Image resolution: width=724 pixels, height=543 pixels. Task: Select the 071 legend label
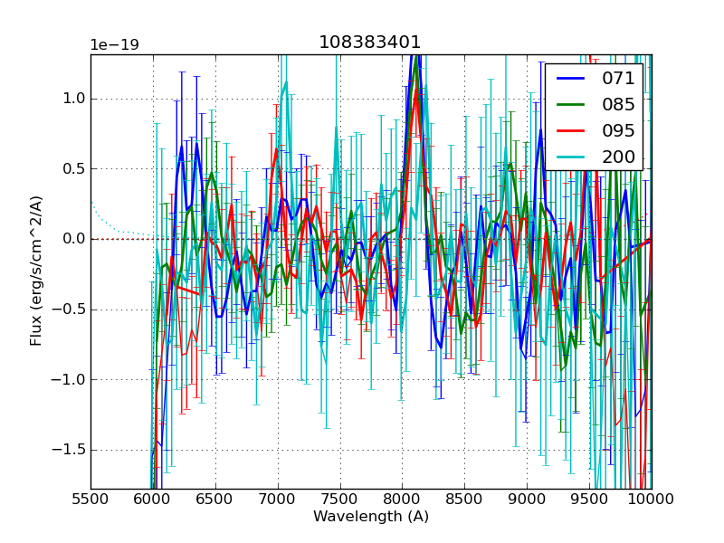click(x=618, y=78)
